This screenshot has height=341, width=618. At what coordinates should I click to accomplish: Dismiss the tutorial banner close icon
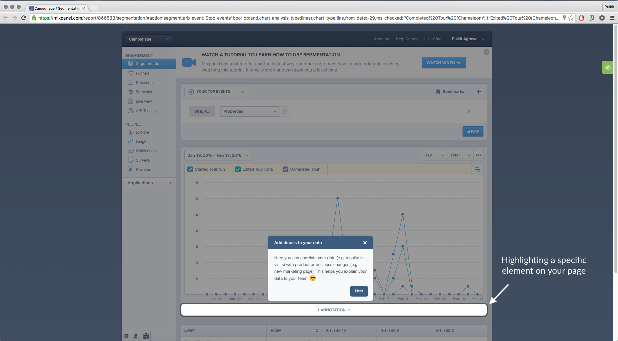pyautogui.click(x=486, y=52)
